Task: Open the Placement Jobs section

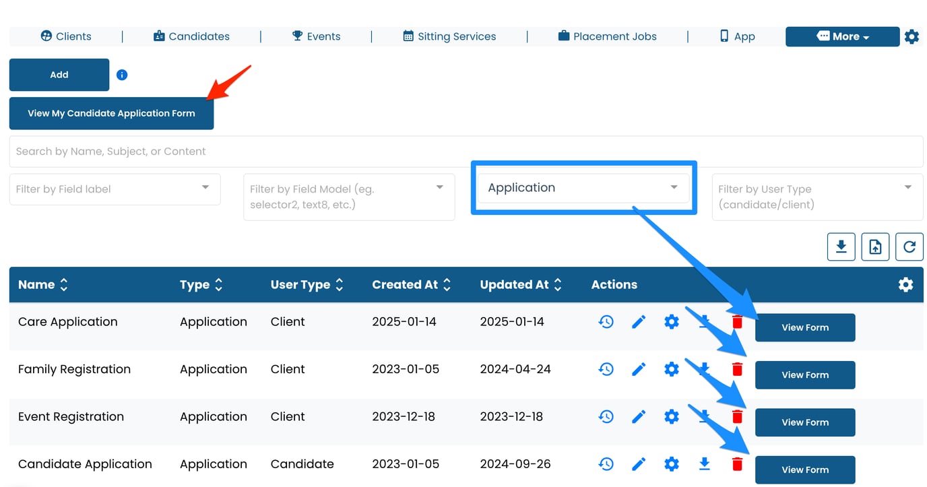Action: 607,36
